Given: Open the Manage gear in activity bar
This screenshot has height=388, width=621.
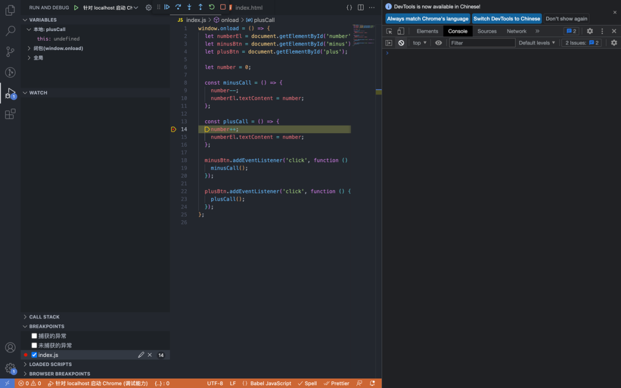Looking at the screenshot, I should [10, 368].
